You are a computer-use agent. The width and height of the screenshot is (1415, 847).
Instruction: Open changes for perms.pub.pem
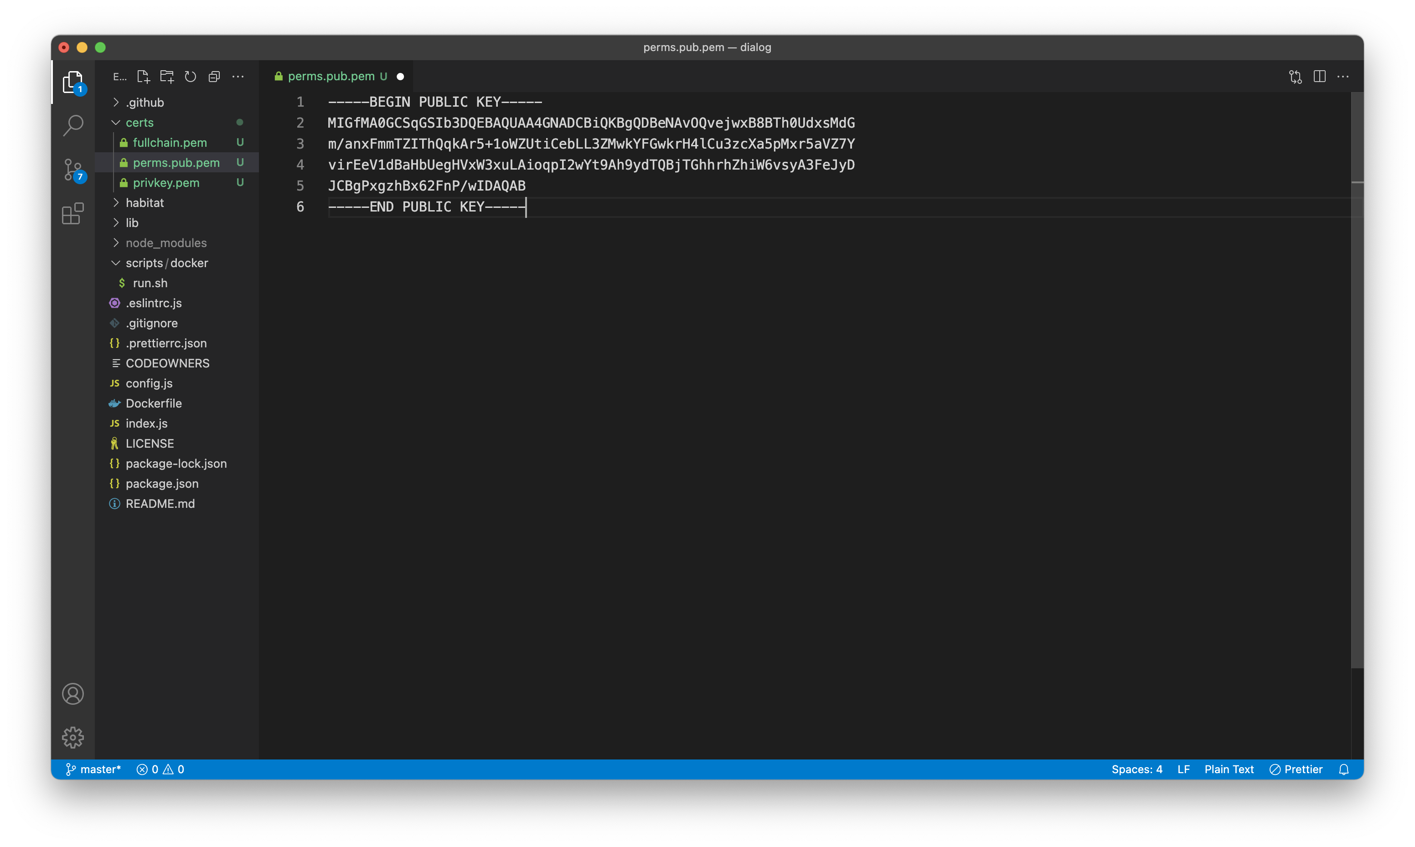click(1295, 77)
